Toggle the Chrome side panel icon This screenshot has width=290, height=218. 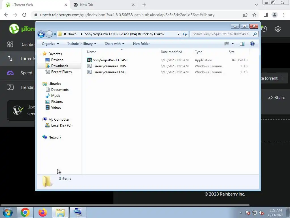point(266,15)
